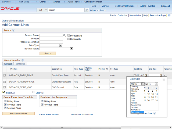
Task: Click the search go arrow button
Action: (87, 10)
